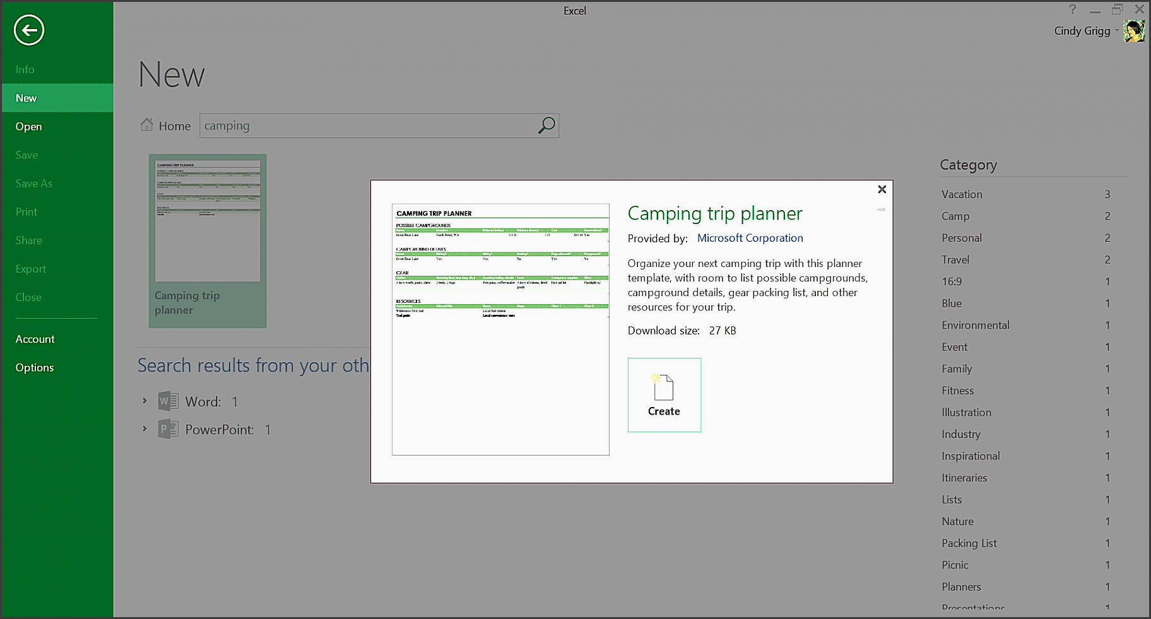The width and height of the screenshot is (1151, 619).
Task: Click the Home icon beside search box
Action: [147, 125]
